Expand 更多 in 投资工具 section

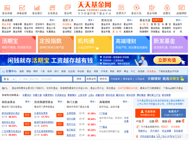pos(91,20)
